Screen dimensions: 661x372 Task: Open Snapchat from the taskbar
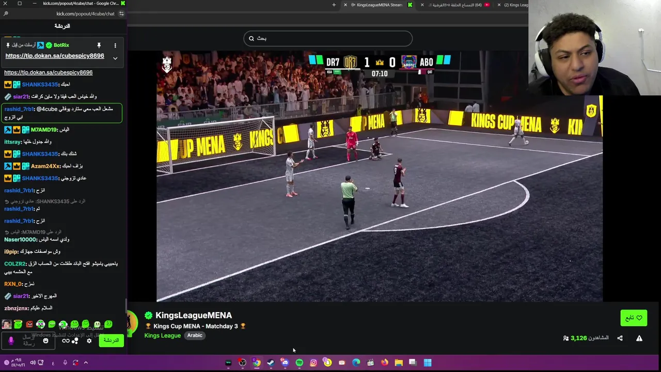pos(327,363)
